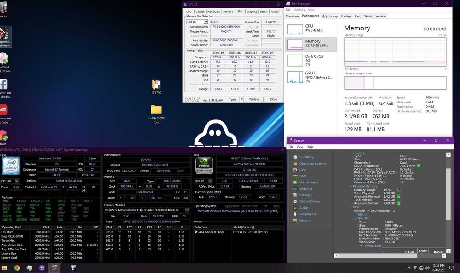
Task: Select the CrystalDiskInfo desktop shortcut
Action: pyautogui.click(x=4, y=63)
